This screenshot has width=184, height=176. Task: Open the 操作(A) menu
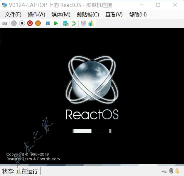point(36,15)
